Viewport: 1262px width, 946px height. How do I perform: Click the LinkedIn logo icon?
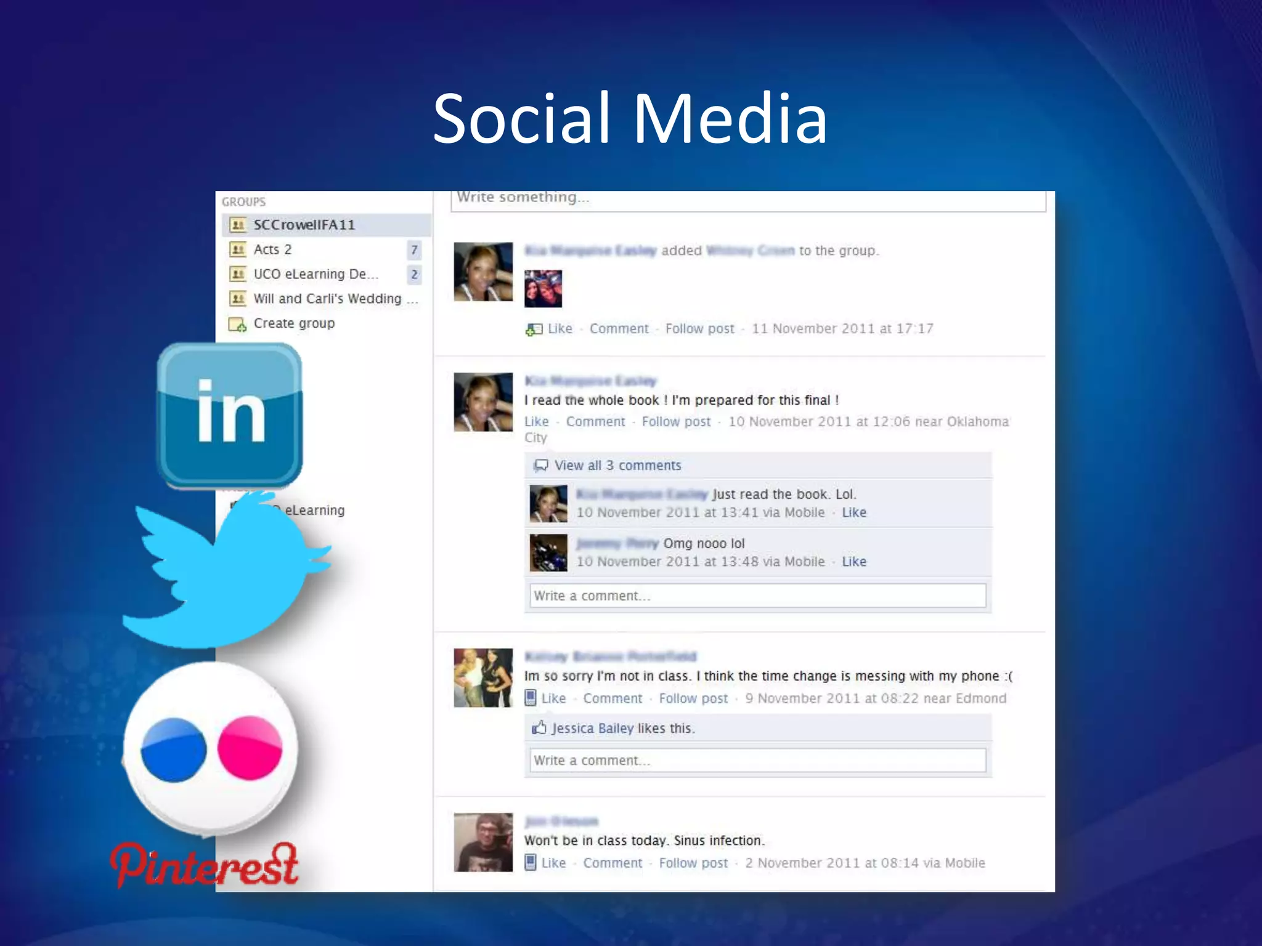coord(230,416)
